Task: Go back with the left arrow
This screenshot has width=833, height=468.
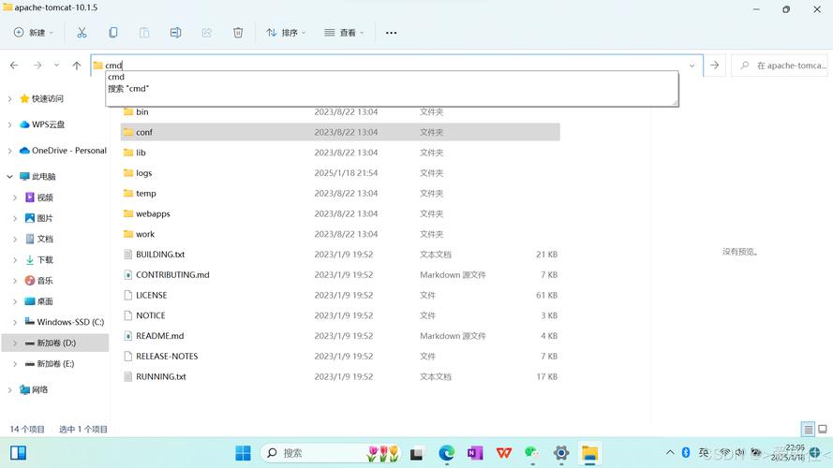Action: coord(14,66)
